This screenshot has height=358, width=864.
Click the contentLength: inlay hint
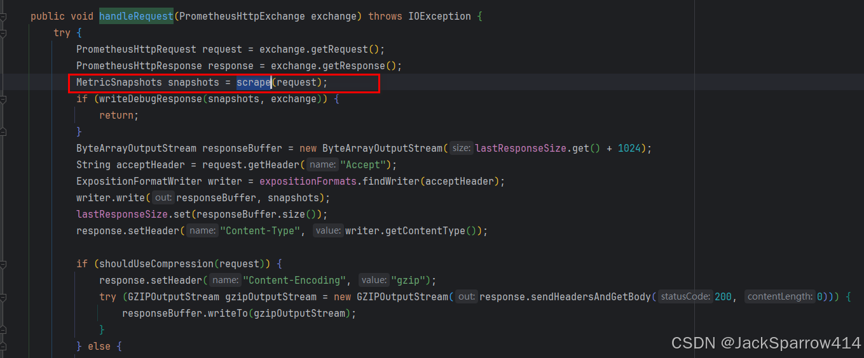click(x=780, y=297)
